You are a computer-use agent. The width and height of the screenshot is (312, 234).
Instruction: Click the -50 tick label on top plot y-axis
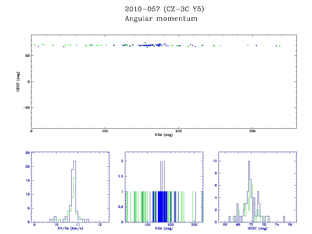tap(27, 108)
